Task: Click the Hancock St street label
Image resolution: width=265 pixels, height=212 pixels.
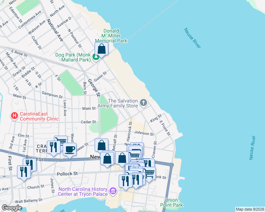Action: click(129, 131)
